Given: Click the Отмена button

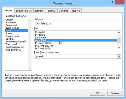Looking at the screenshot, I should coord(115,93).
